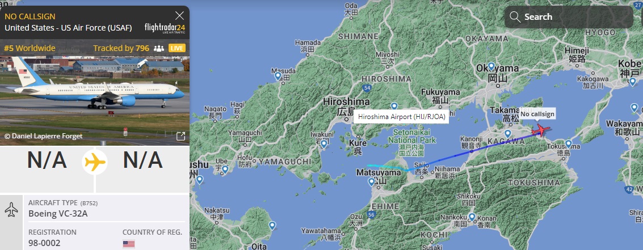Viewport: 643px width, 250px height.
Task: Click the yellow plane route icon
Action: [95, 162]
